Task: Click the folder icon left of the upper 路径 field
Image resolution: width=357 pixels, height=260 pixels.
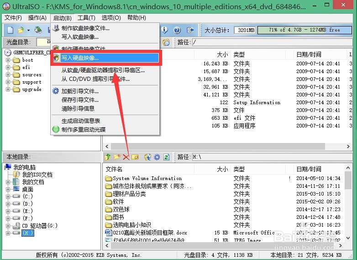Action: 166,42
